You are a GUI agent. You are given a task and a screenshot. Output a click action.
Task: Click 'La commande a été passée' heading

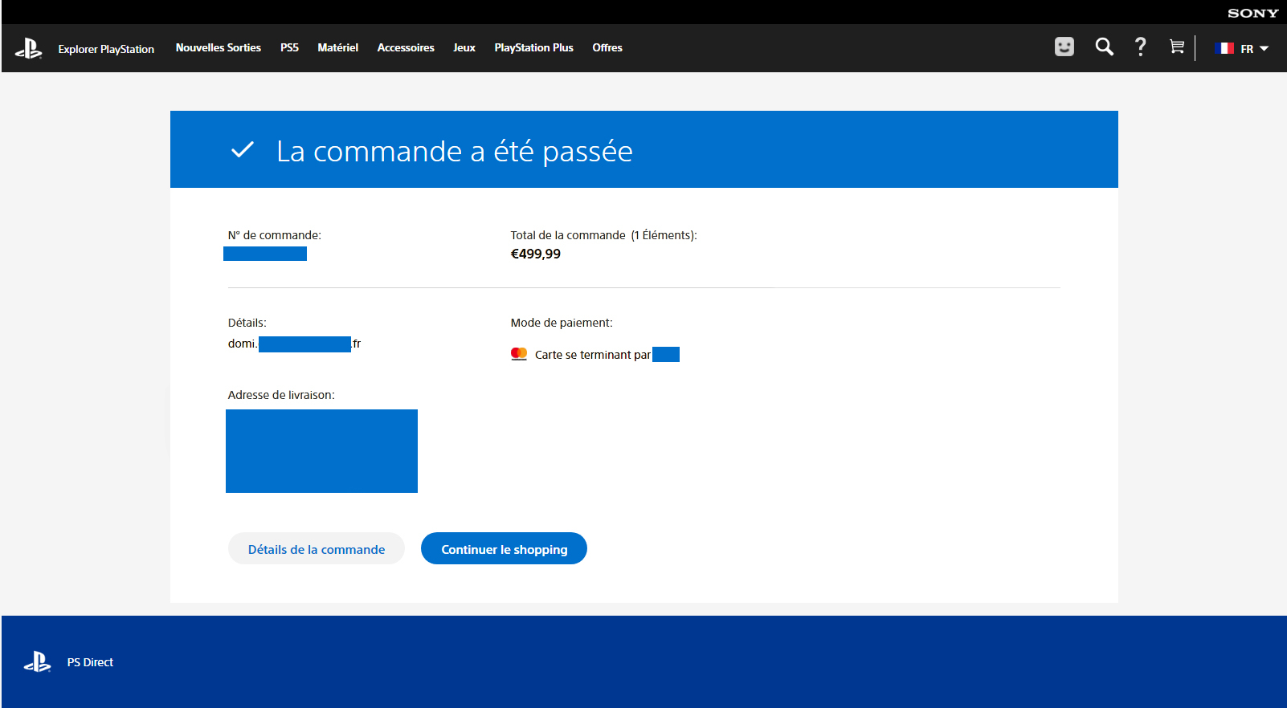pyautogui.click(x=455, y=151)
